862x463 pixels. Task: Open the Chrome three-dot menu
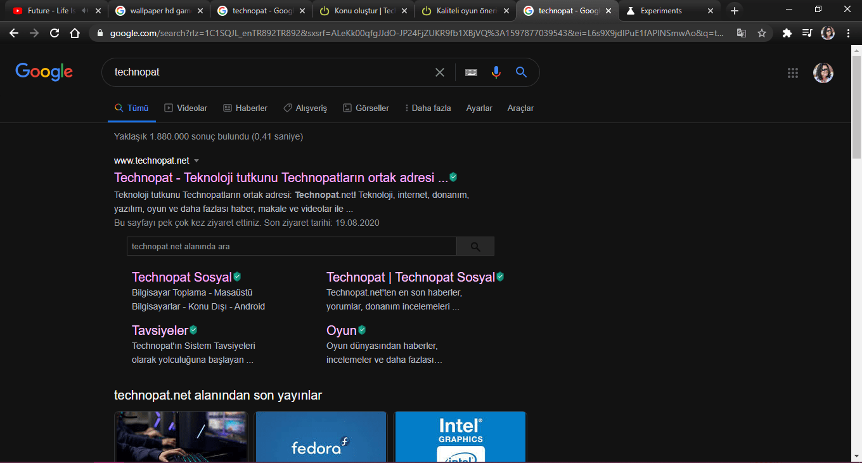[x=848, y=34]
